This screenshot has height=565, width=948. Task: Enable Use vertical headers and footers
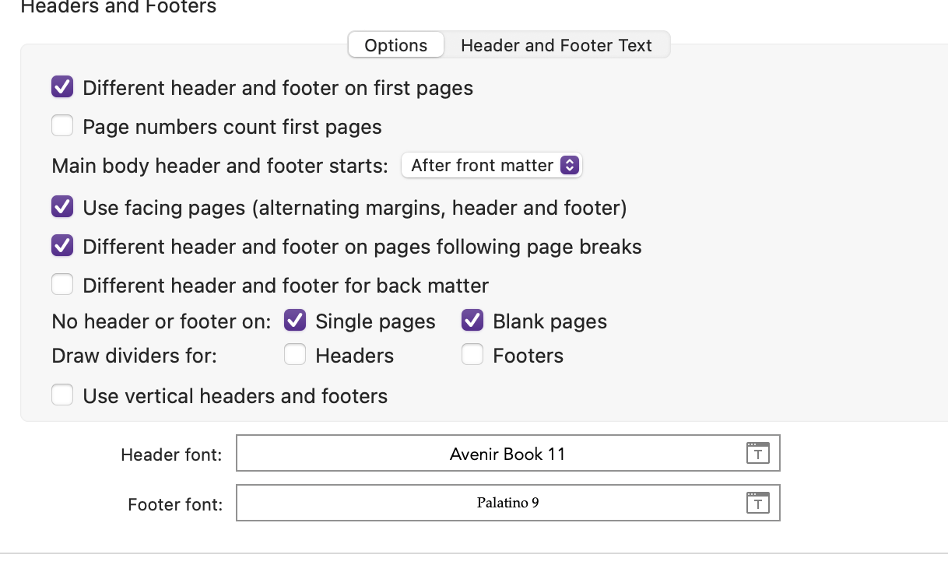tap(62, 395)
